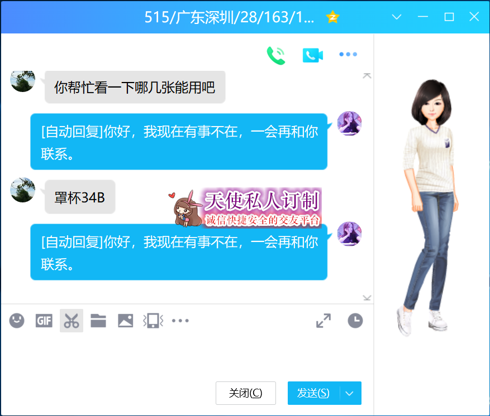490x416 pixels.
Task: Expand the send options dropdown arrow
Action: point(350,393)
